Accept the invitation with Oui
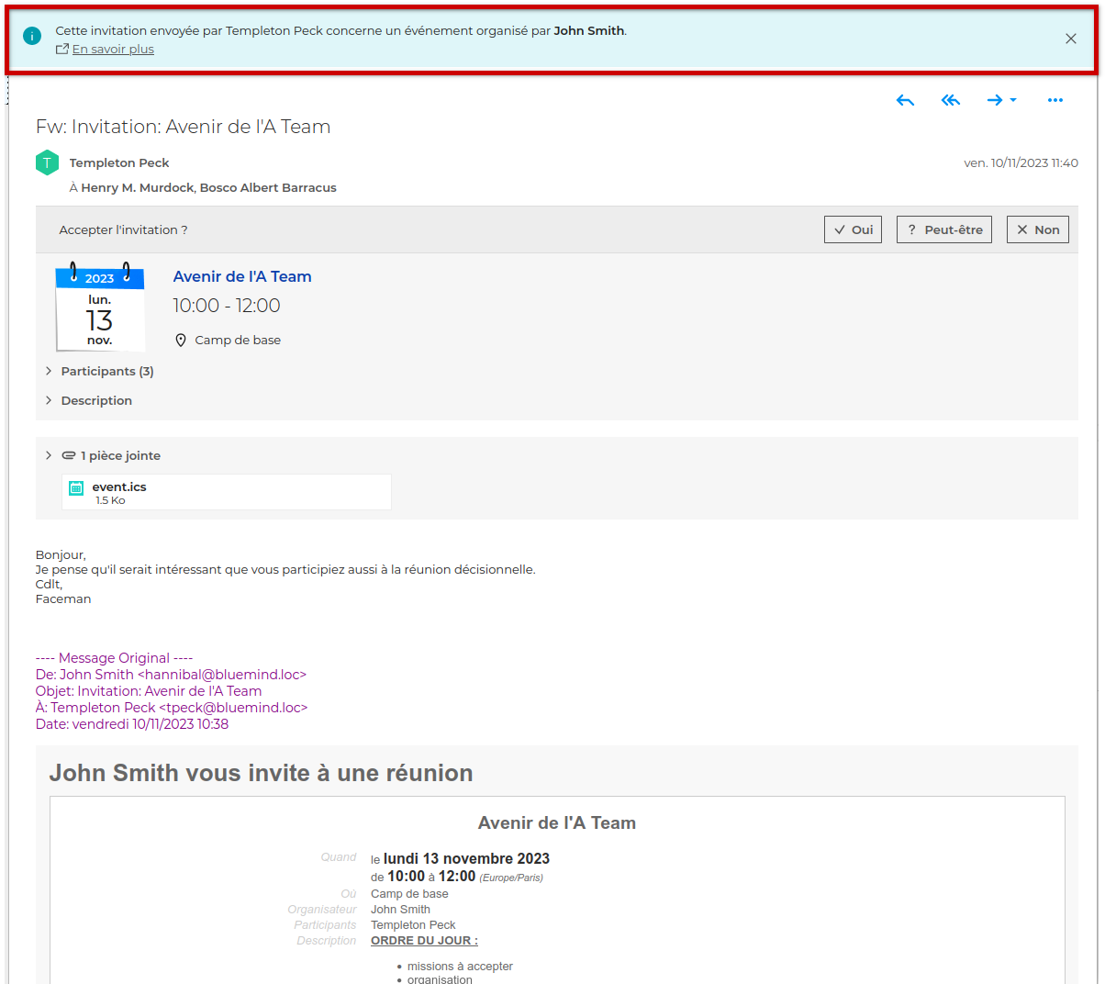This screenshot has width=1105, height=984. pyautogui.click(x=853, y=229)
